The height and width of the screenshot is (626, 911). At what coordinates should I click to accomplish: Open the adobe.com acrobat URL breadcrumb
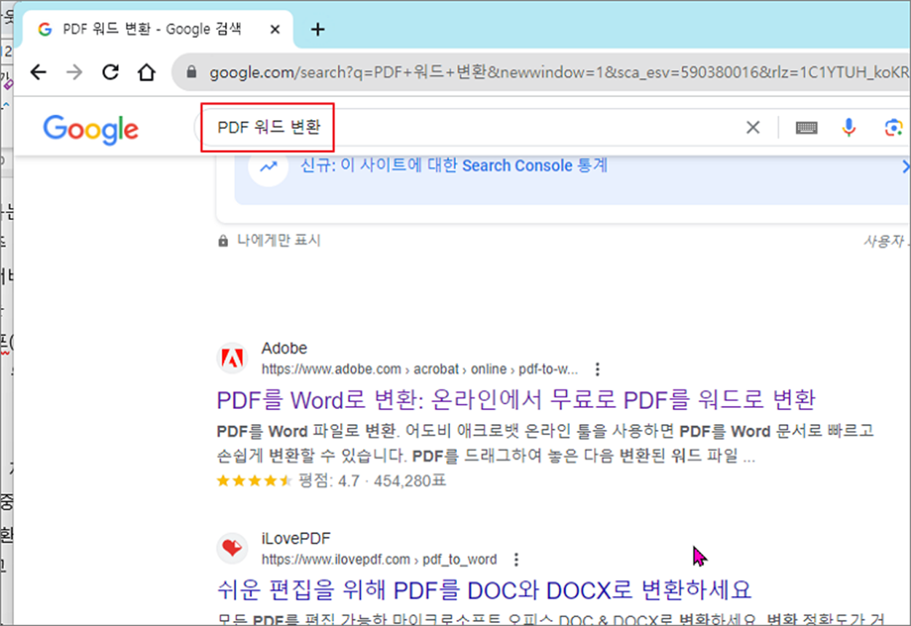[420, 369]
